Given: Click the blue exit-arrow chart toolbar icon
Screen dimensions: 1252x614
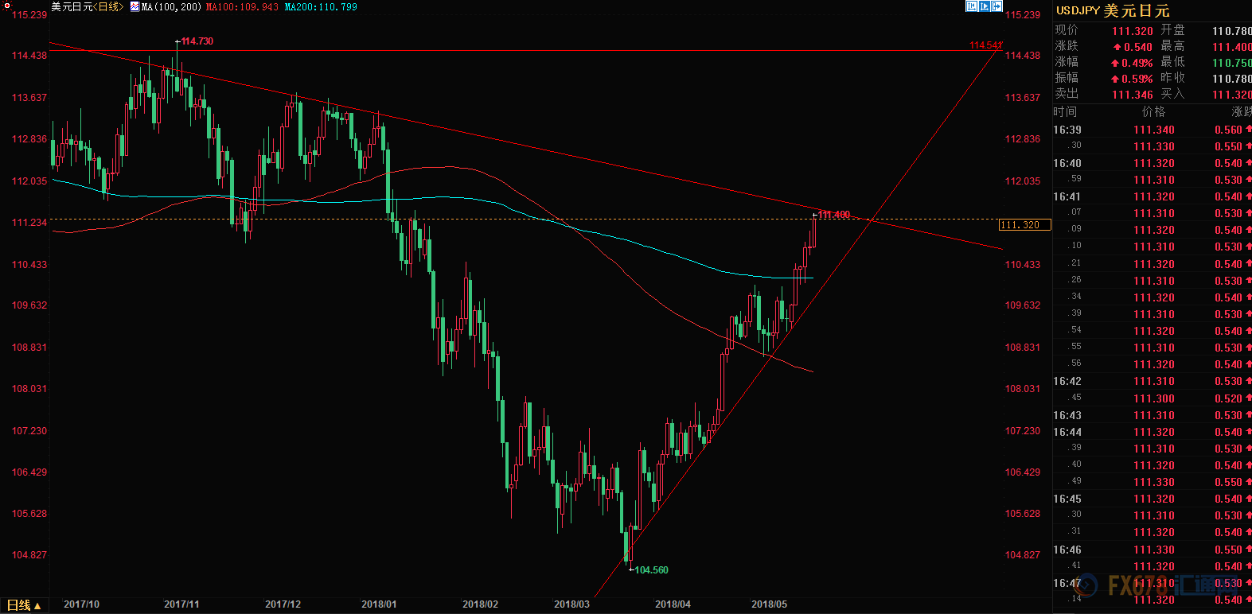Looking at the screenshot, I should point(997,6).
